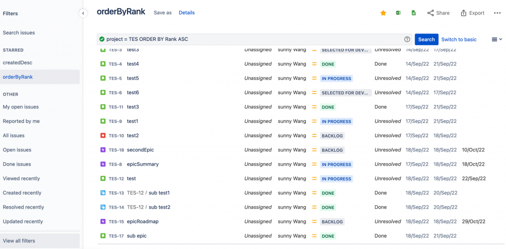Viewport: 506px width, 249px height.
Task: Collapse the Filters sidebar
Action: click(x=83, y=13)
